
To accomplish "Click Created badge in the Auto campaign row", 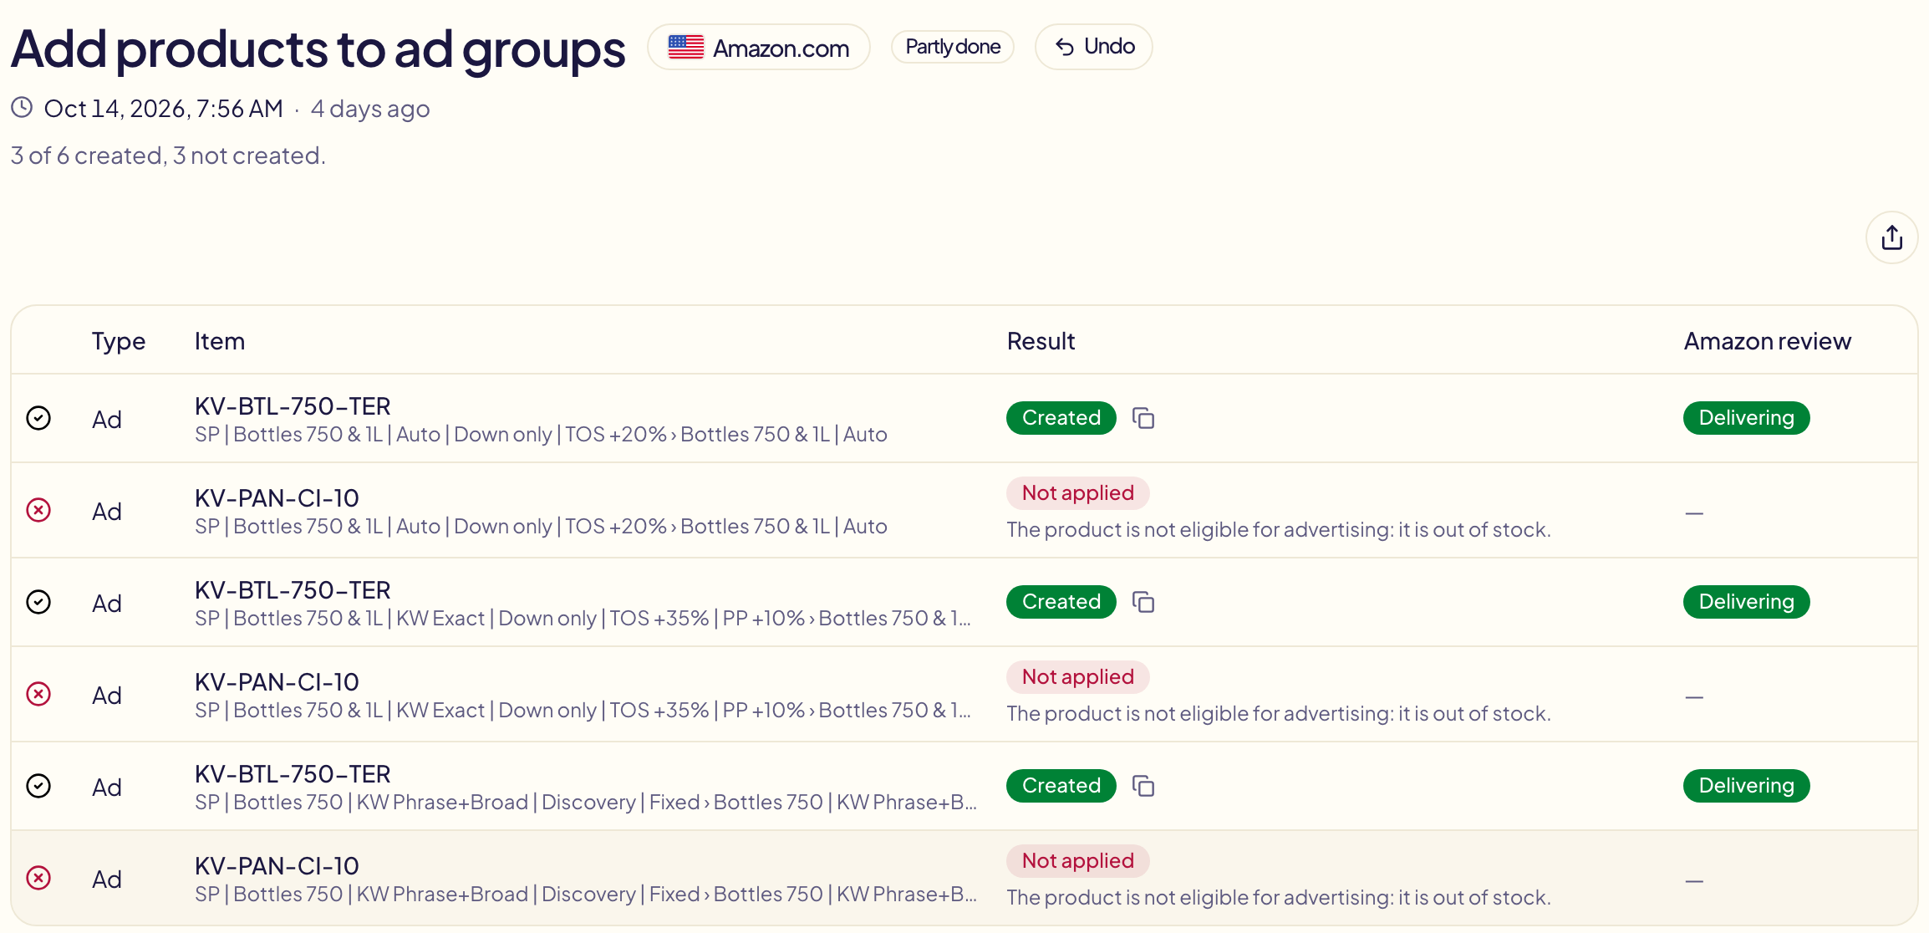I will coord(1061,418).
